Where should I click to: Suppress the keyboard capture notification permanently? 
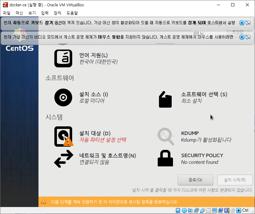248,23
